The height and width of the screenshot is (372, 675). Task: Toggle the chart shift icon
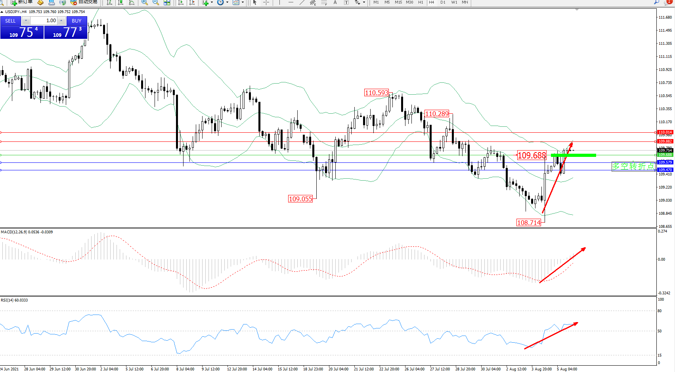point(192,2)
